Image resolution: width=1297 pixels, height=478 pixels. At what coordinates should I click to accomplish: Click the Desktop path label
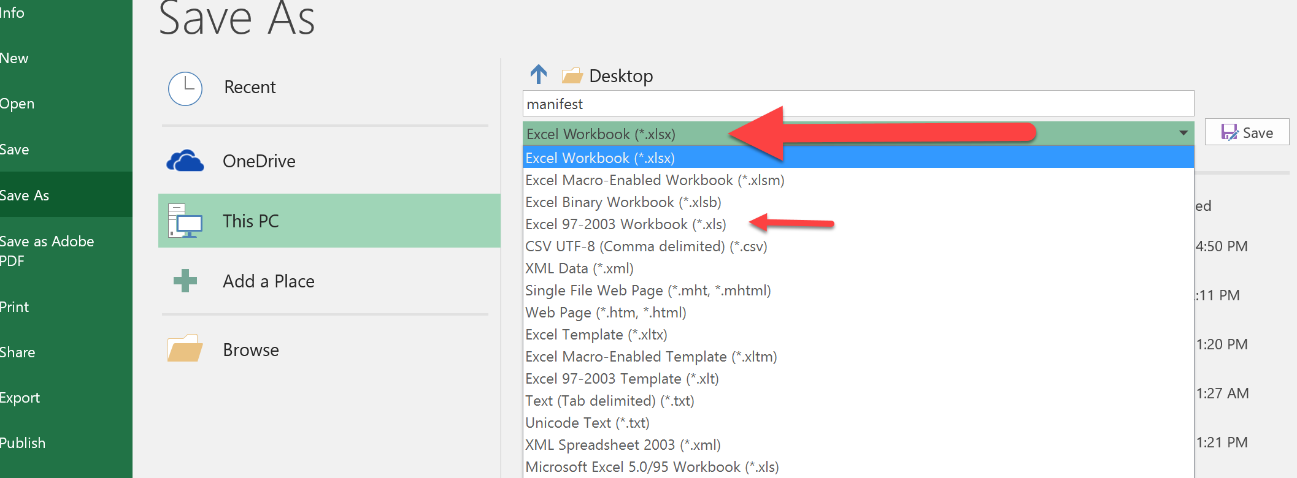[x=621, y=76]
